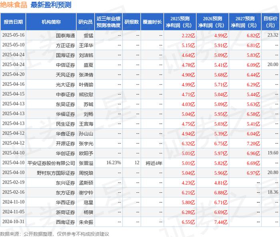Click the 研报数 column header

tap(132, 22)
